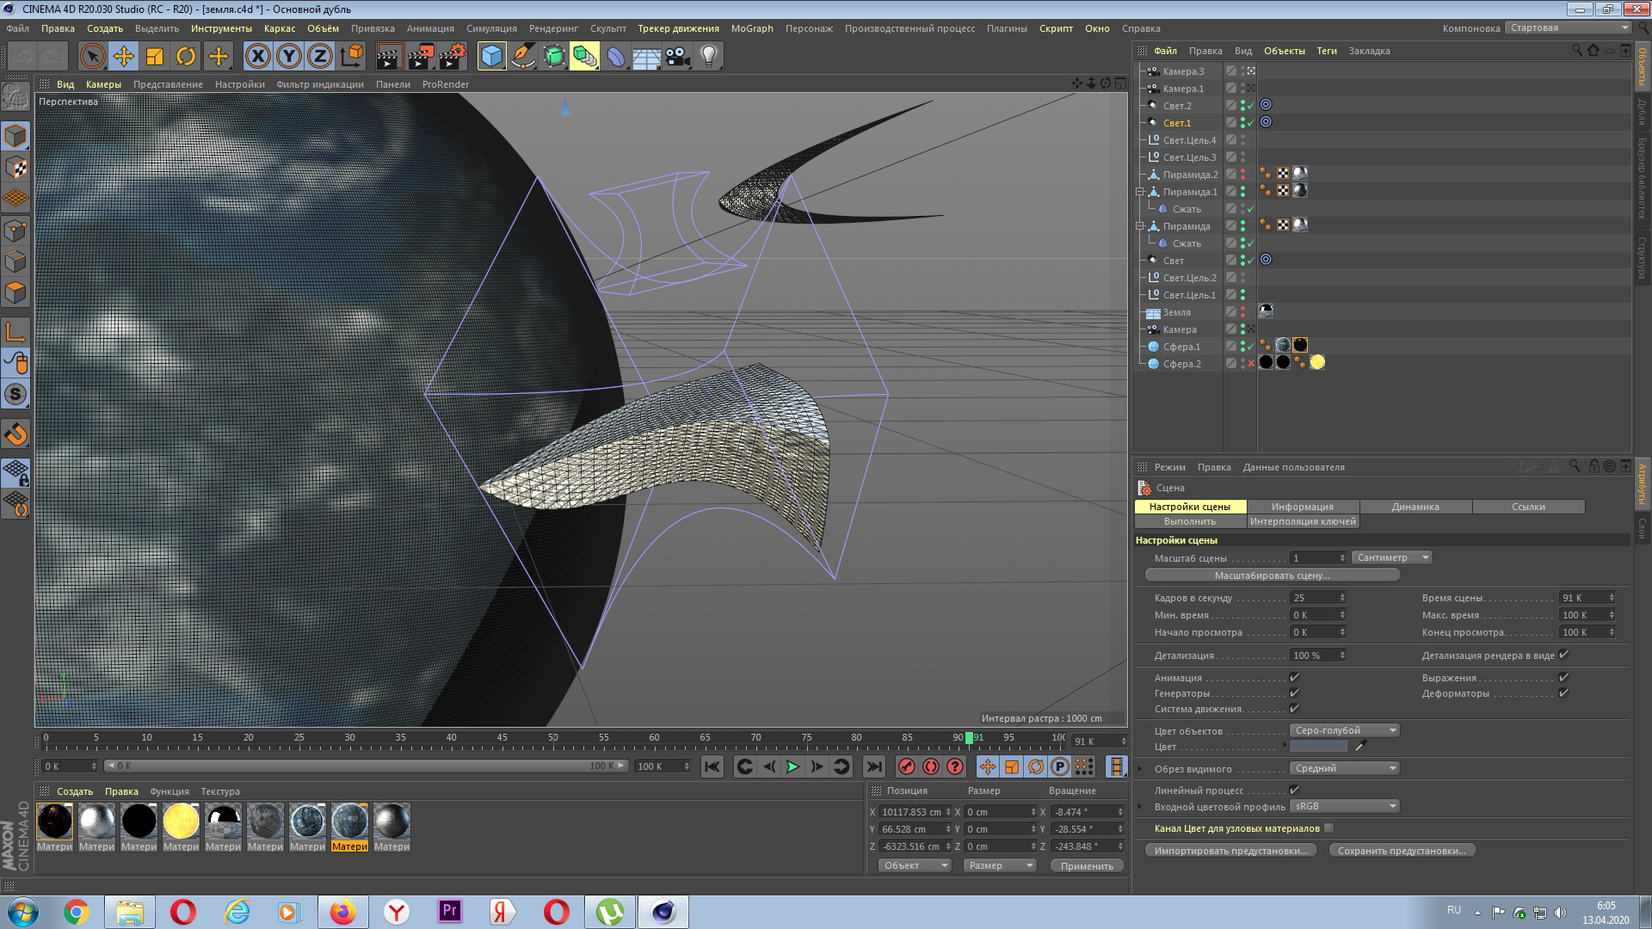Screen dimensions: 1652x929
Task: Click the Deformer bend icon
Action: click(x=616, y=57)
